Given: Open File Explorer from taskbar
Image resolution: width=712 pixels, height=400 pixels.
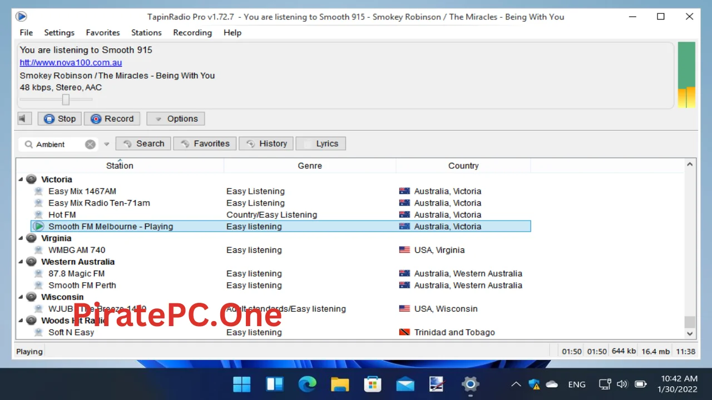Looking at the screenshot, I should pyautogui.click(x=340, y=384).
